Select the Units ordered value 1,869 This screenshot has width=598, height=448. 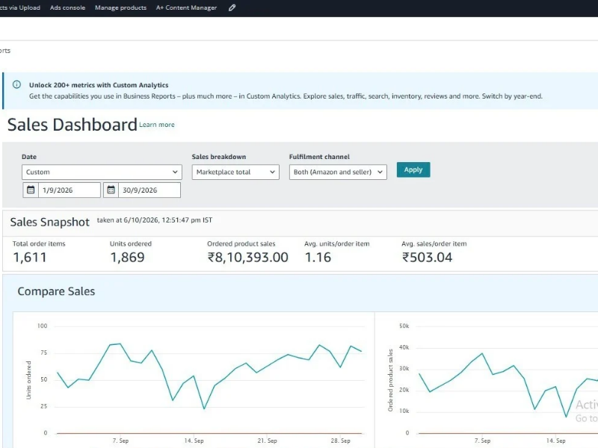(127, 258)
